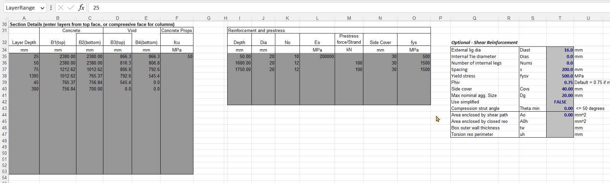Click the Layer Depth cell showing 1305
This screenshot has height=183, width=610.
coord(24,76)
